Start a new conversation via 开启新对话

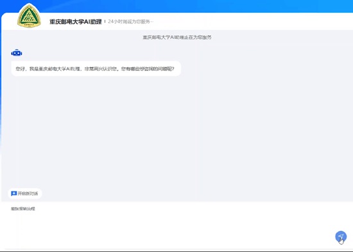(x=25, y=193)
